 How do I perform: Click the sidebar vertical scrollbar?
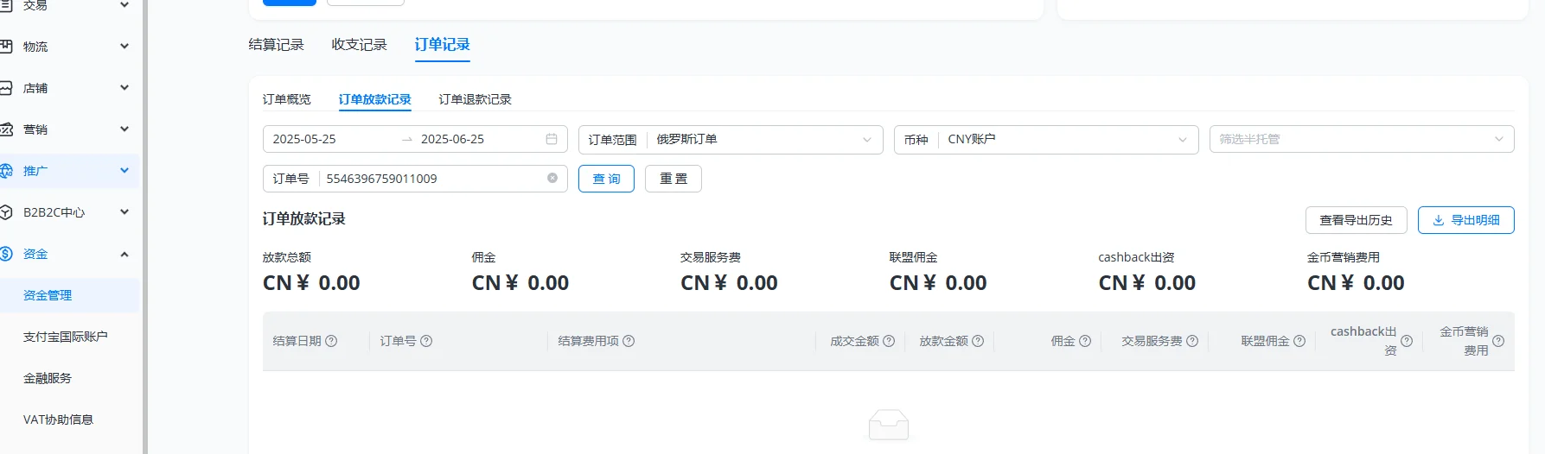145,227
